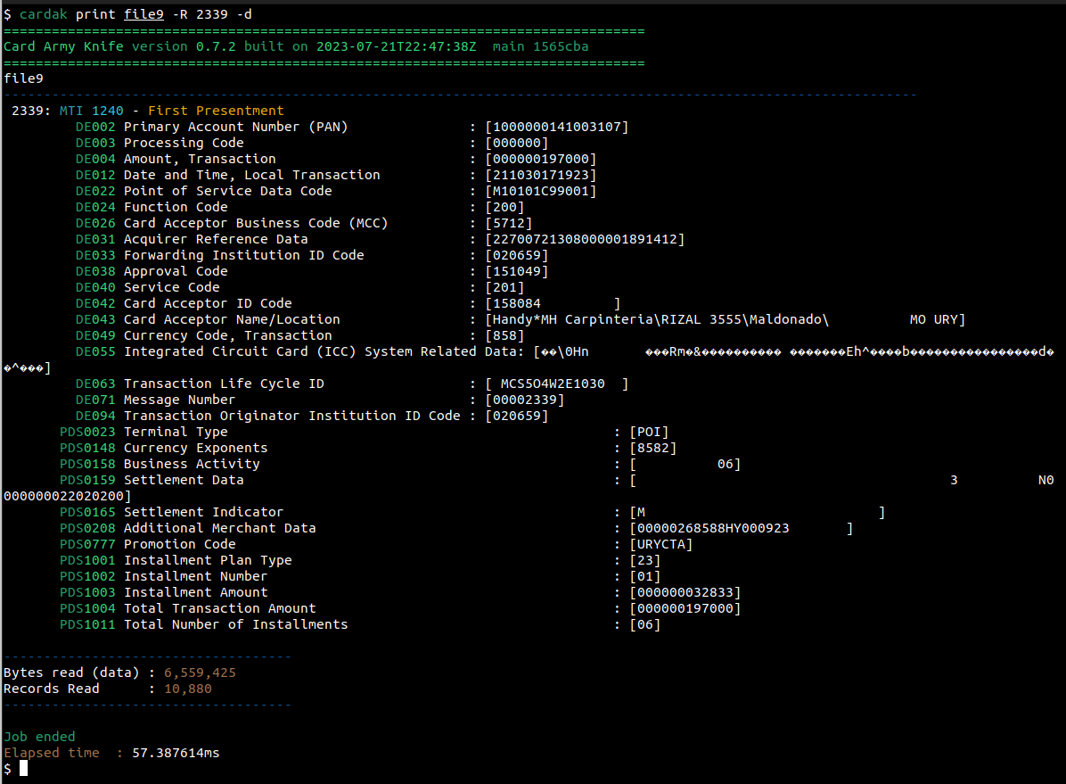
Task: Click the First Presentment label
Action: [x=216, y=111]
